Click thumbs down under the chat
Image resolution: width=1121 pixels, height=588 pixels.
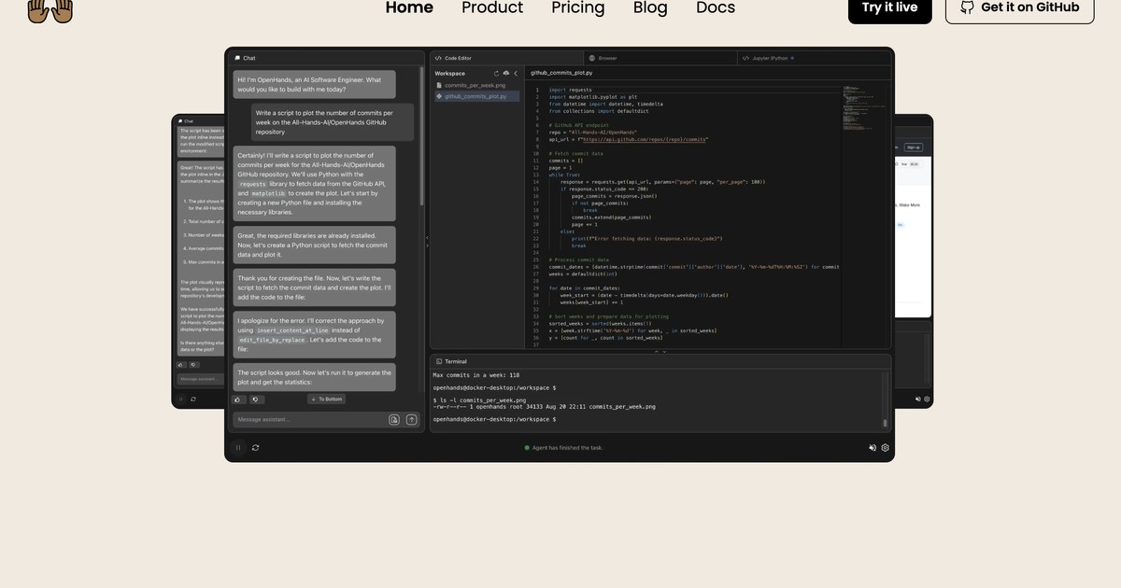pos(255,399)
